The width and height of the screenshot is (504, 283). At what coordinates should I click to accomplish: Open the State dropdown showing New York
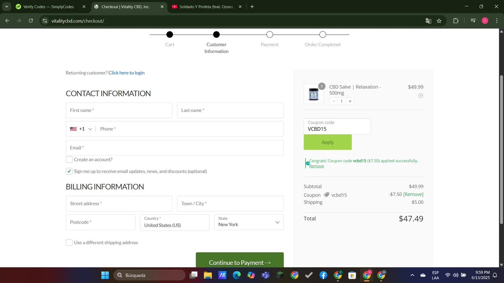pyautogui.click(x=249, y=222)
